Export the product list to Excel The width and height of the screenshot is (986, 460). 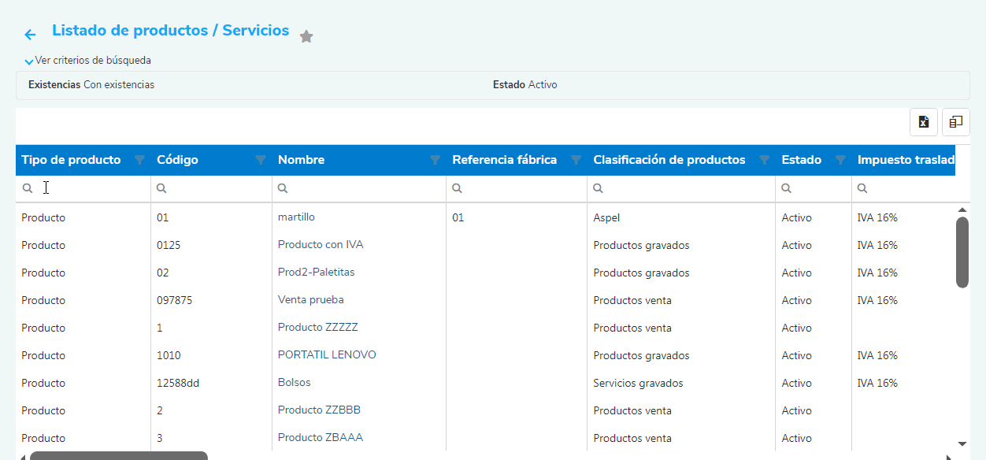tap(923, 122)
